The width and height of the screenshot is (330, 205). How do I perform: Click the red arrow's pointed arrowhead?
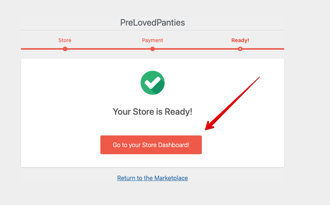click(x=207, y=128)
